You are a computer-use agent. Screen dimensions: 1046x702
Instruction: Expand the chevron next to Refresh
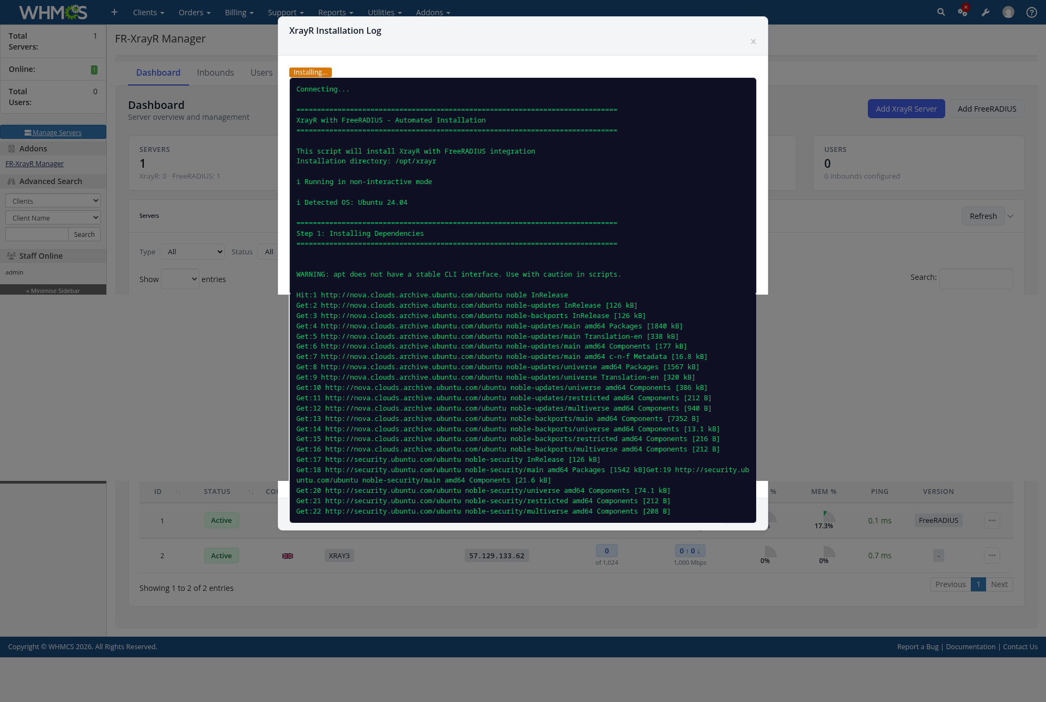(1011, 216)
